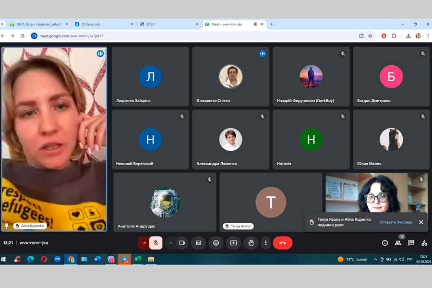
Task: Open Excel from the Windows taskbar
Action: point(137,259)
